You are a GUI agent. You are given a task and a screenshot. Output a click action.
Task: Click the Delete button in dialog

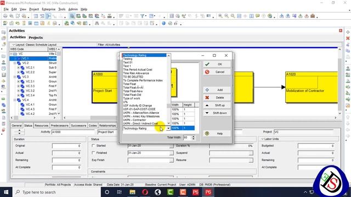pyautogui.click(x=217, y=97)
